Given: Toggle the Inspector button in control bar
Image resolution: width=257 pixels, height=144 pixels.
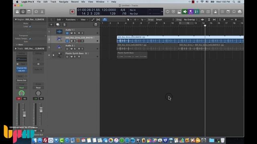Looking at the screenshot, I should tap(23, 12).
